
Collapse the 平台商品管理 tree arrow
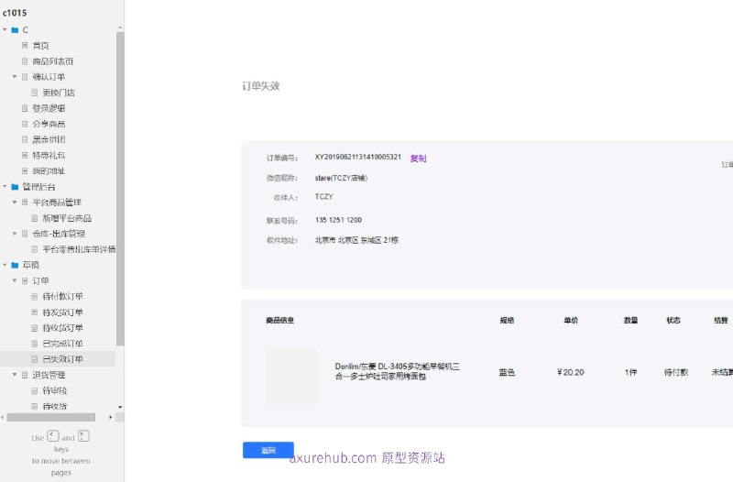[x=15, y=203]
